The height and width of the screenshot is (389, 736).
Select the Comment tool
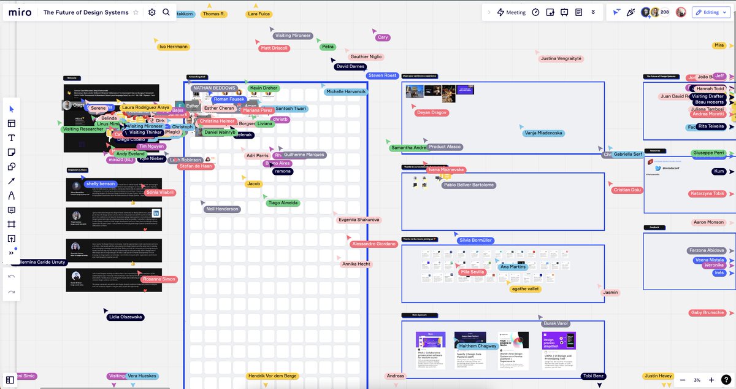[11, 210]
